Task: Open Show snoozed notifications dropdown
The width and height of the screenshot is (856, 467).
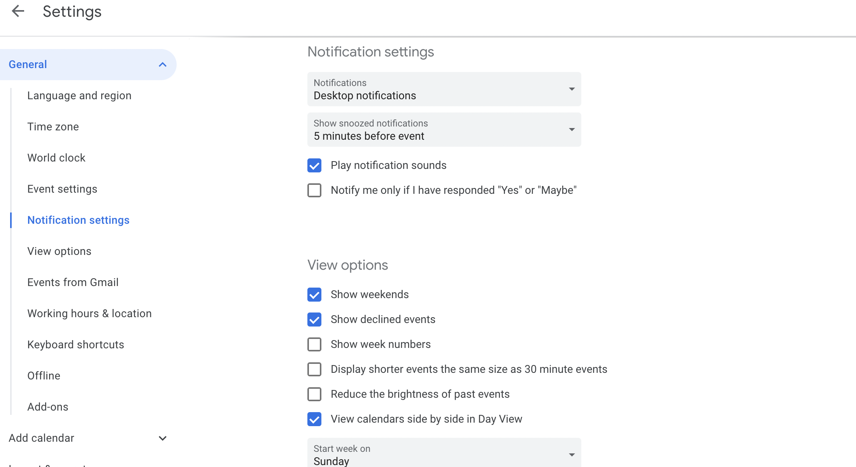Action: coord(444,130)
